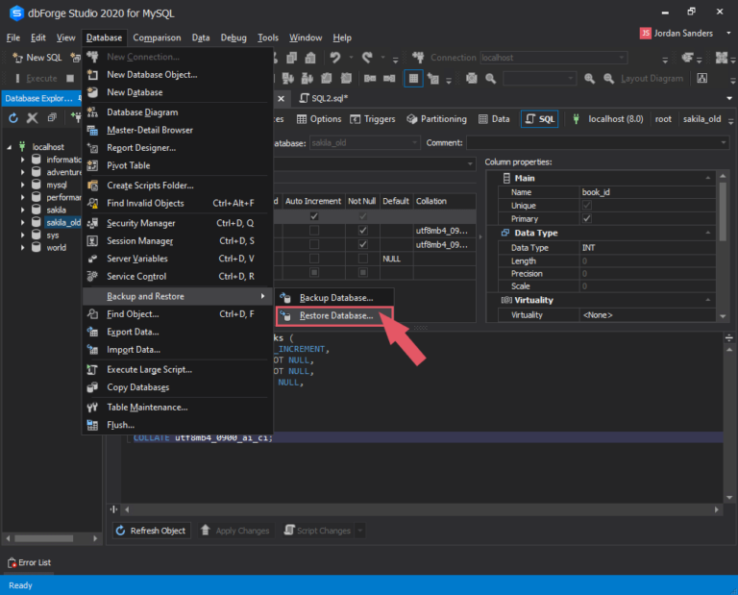This screenshot has height=595, width=738.
Task: Toggle the Unique checkbox in column properties
Action: 586,206
